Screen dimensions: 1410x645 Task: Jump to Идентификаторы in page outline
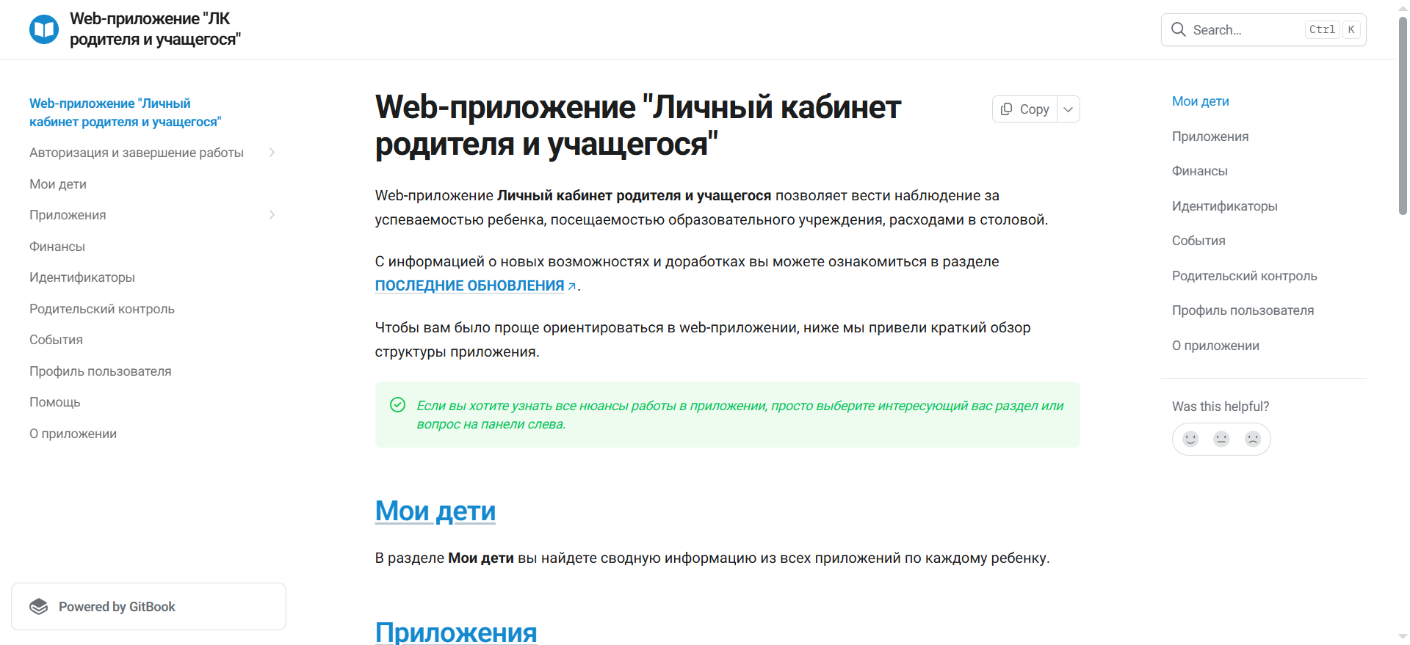click(1225, 206)
